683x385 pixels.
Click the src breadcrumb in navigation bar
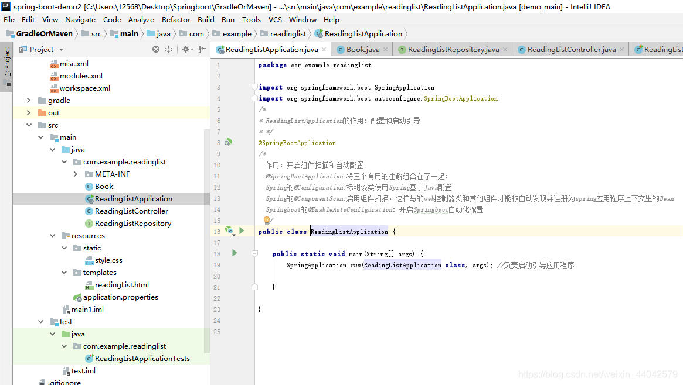(x=91, y=33)
